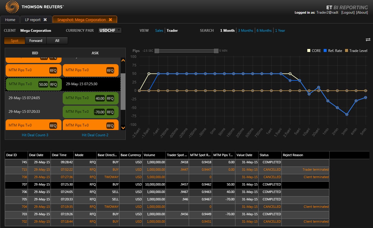Click RFQ badge on -70.00 ask tile

[x=110, y=112]
